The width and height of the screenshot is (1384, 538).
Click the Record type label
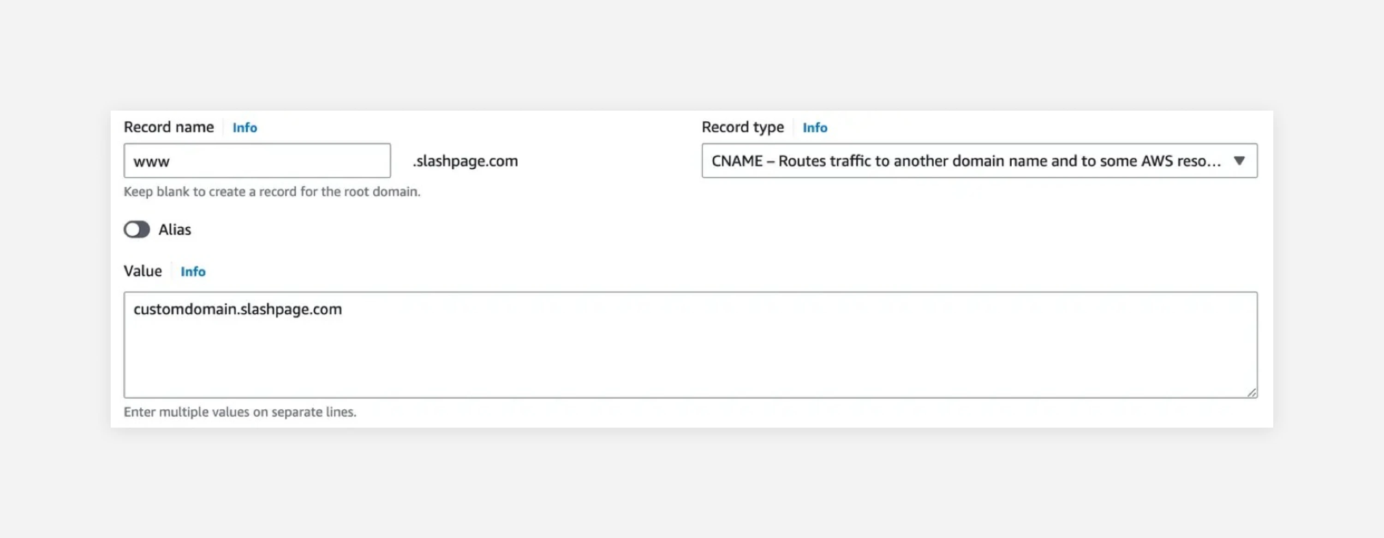(742, 127)
